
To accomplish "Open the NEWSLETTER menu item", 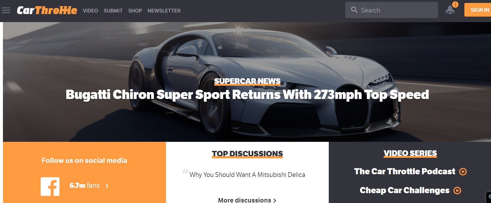I will click(164, 11).
